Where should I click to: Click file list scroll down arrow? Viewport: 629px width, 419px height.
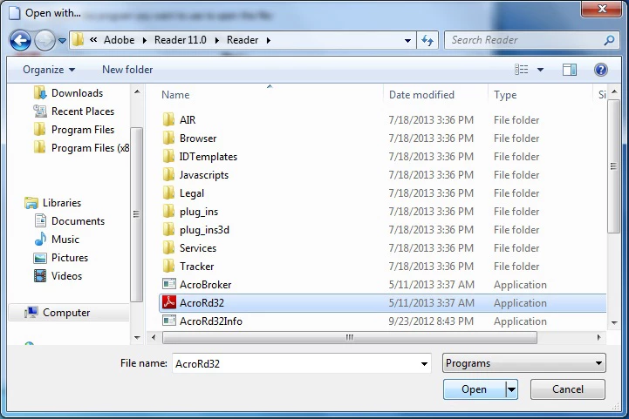tap(614, 323)
